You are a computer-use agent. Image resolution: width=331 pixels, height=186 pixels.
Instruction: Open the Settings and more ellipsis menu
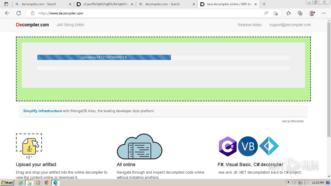[x=324, y=13]
